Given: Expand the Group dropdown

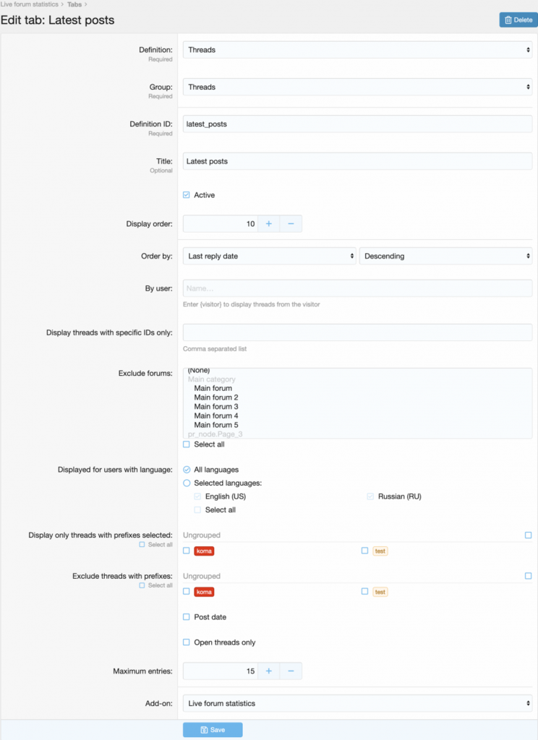Looking at the screenshot, I should point(357,87).
